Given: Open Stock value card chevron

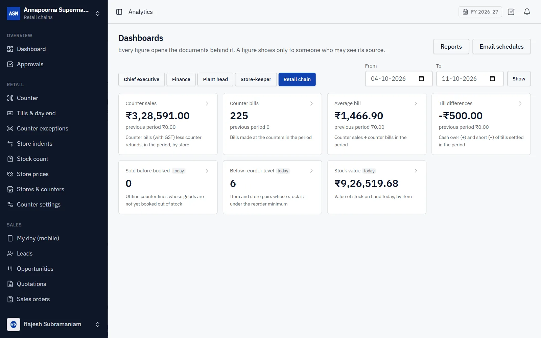Looking at the screenshot, I should 416,171.
